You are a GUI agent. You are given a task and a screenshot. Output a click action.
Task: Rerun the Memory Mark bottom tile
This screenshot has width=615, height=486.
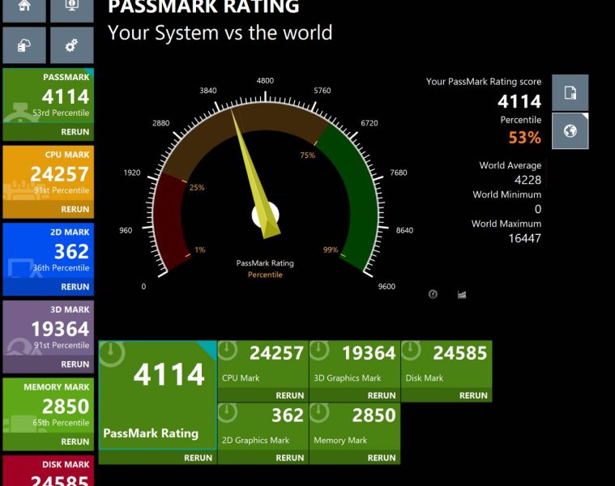382,458
